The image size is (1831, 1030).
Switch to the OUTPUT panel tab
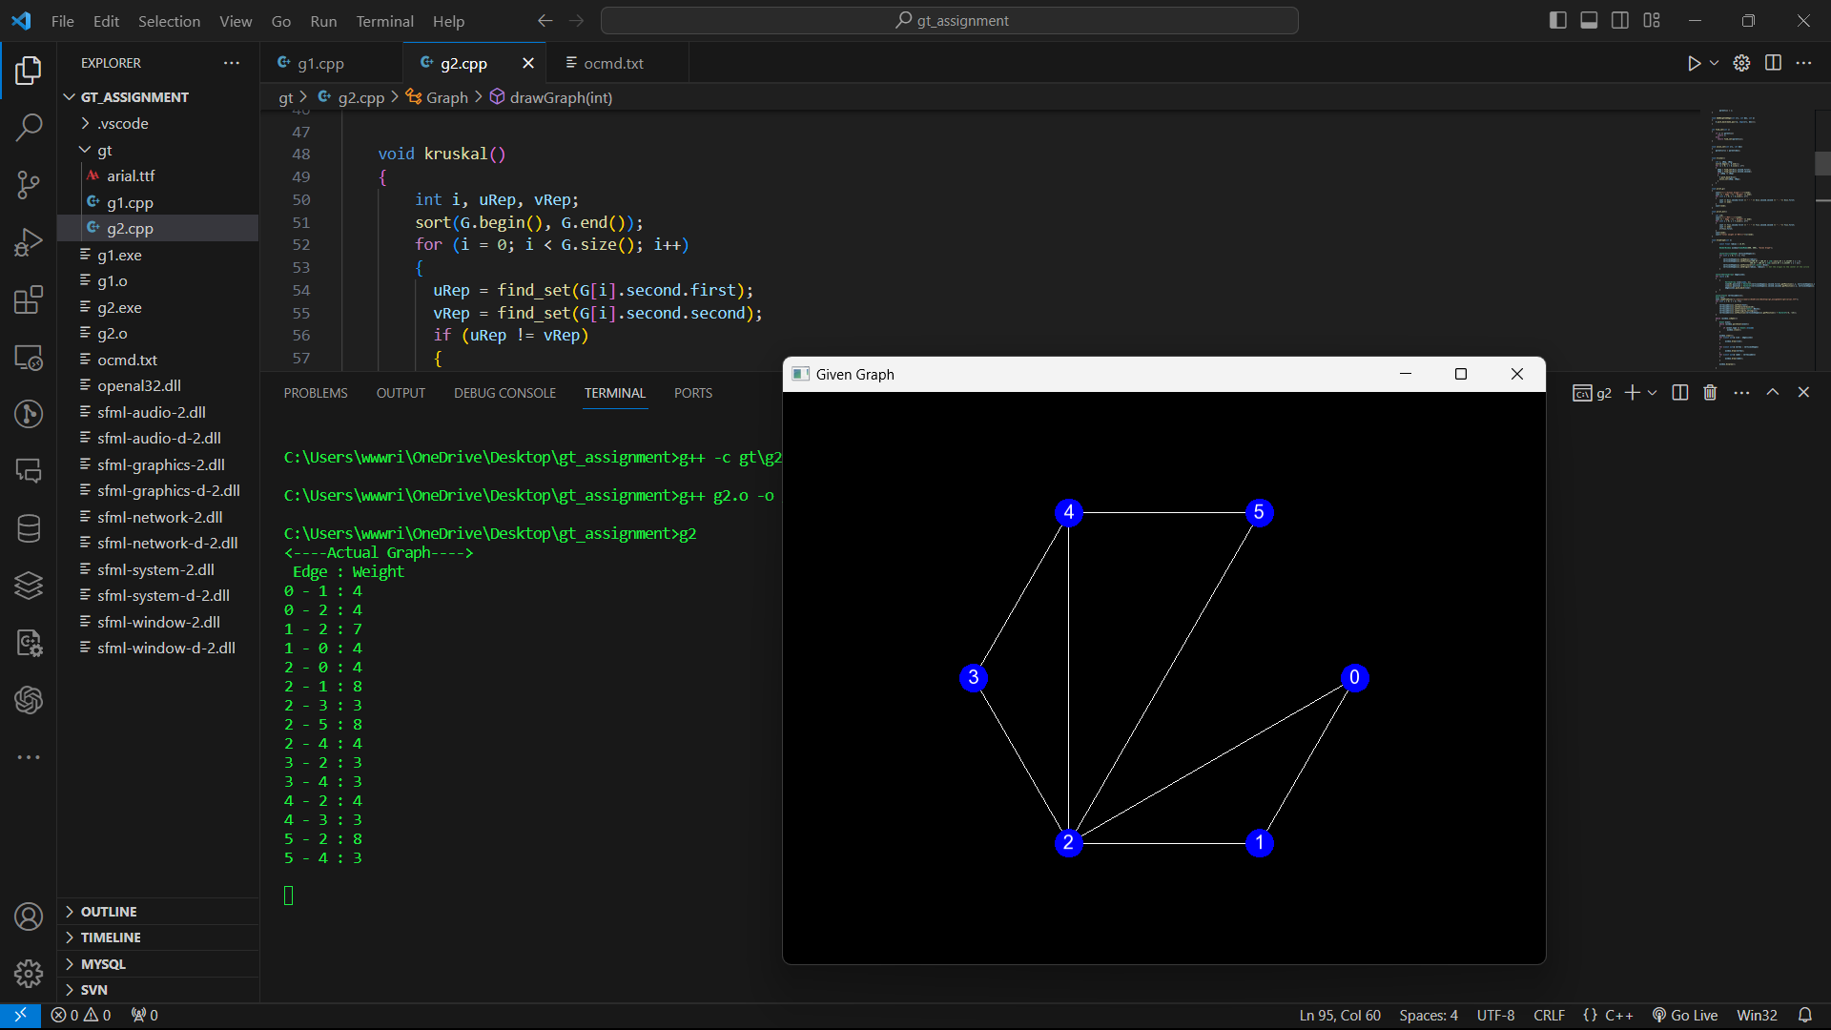401,393
